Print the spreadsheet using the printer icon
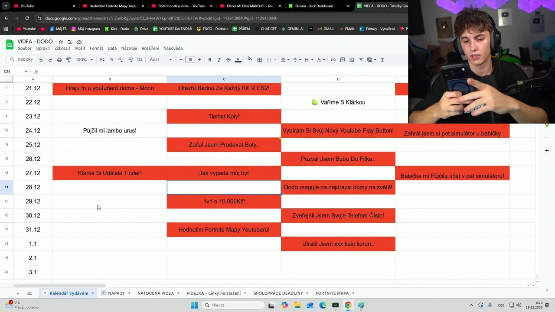 (59, 60)
